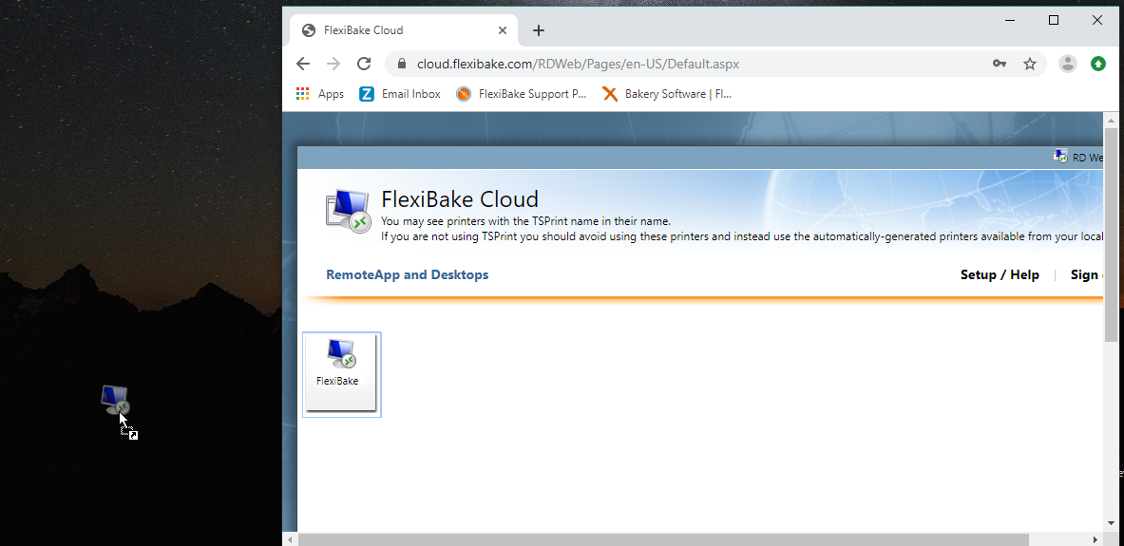Viewport: 1124px width, 546px height.
Task: Click the address bar URL
Action: (x=578, y=64)
